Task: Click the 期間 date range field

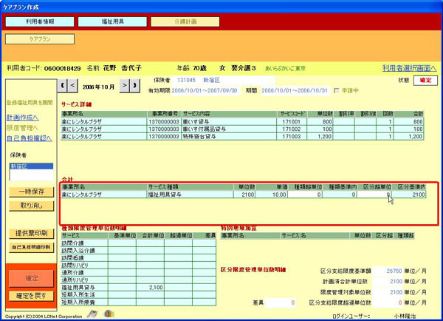Action: coord(295,90)
